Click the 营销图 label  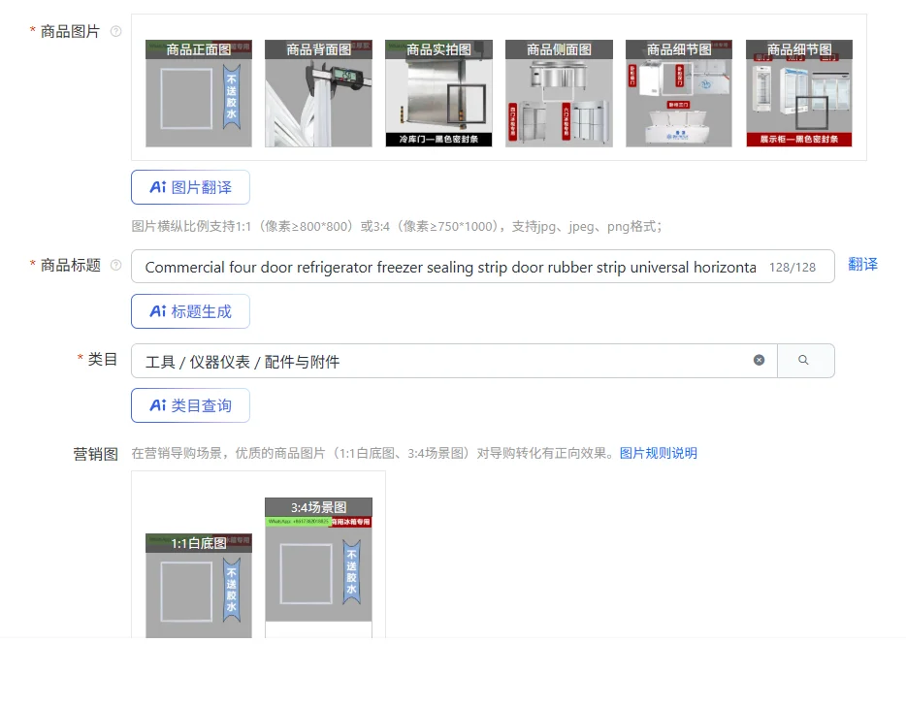point(95,454)
